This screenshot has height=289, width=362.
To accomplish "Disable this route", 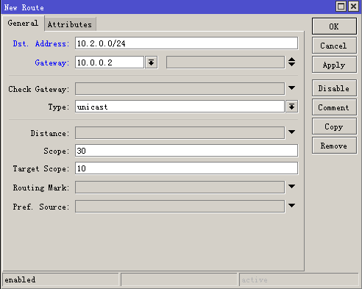I will [x=334, y=88].
